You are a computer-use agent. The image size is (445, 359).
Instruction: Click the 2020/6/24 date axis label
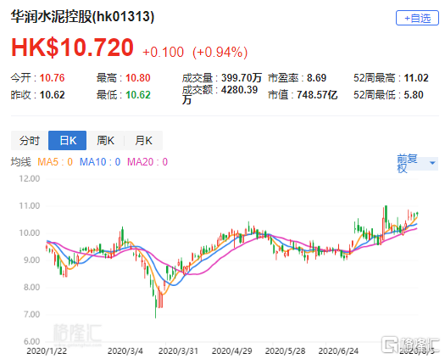[x=338, y=351]
